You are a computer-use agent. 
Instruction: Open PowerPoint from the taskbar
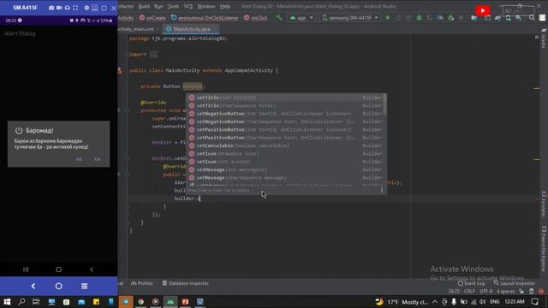tap(185, 302)
